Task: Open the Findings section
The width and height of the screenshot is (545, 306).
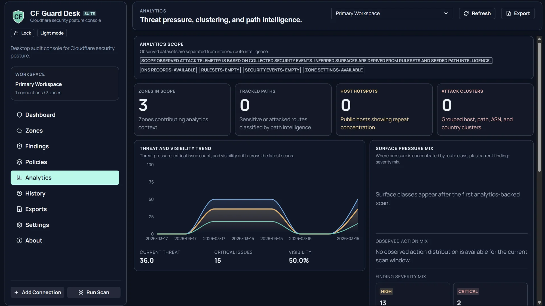Action: pos(65,146)
